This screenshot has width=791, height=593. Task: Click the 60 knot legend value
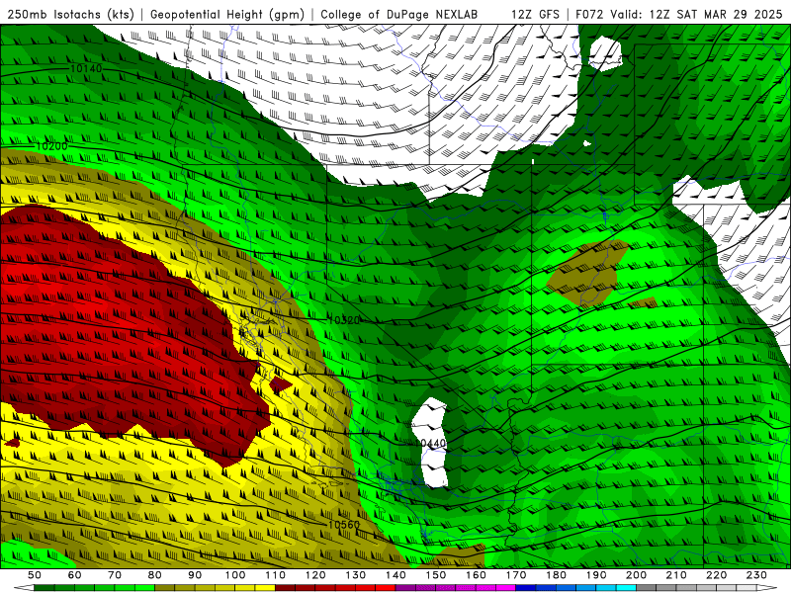point(74,575)
